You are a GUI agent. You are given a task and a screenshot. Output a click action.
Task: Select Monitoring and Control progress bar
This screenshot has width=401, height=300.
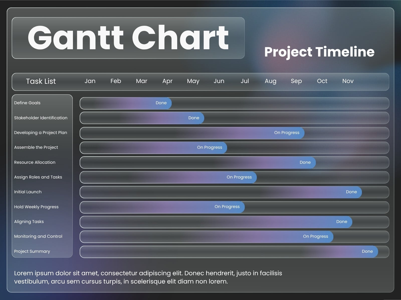point(207,236)
